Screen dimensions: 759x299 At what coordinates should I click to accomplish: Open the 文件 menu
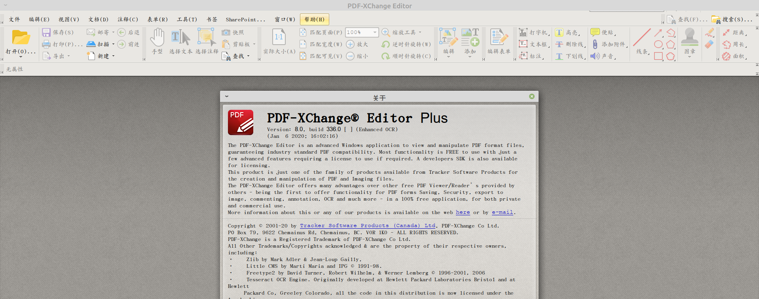coord(14,19)
